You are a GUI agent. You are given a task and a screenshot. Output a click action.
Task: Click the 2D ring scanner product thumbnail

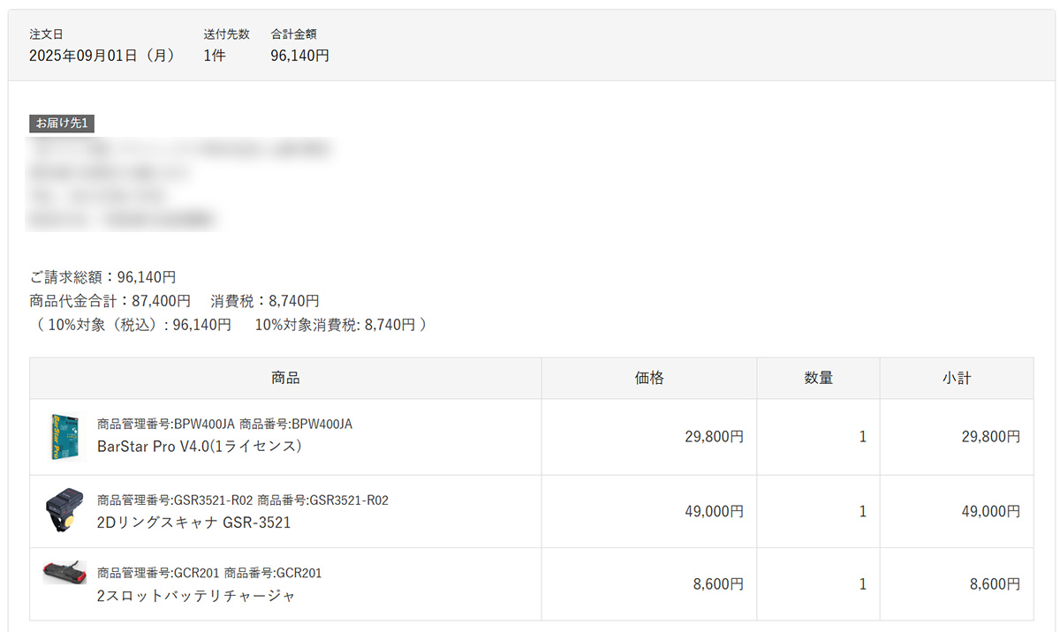coord(64,511)
